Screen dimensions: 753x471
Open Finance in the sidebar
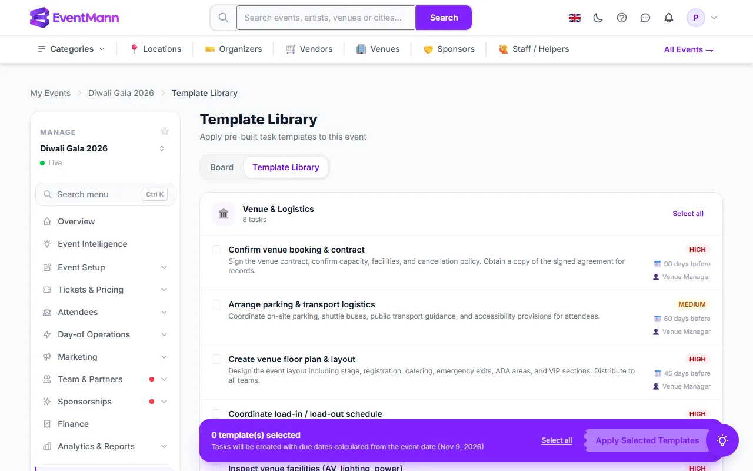(105, 424)
